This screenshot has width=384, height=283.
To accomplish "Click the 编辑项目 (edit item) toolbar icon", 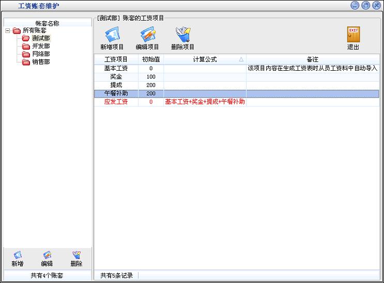I will [x=147, y=36].
